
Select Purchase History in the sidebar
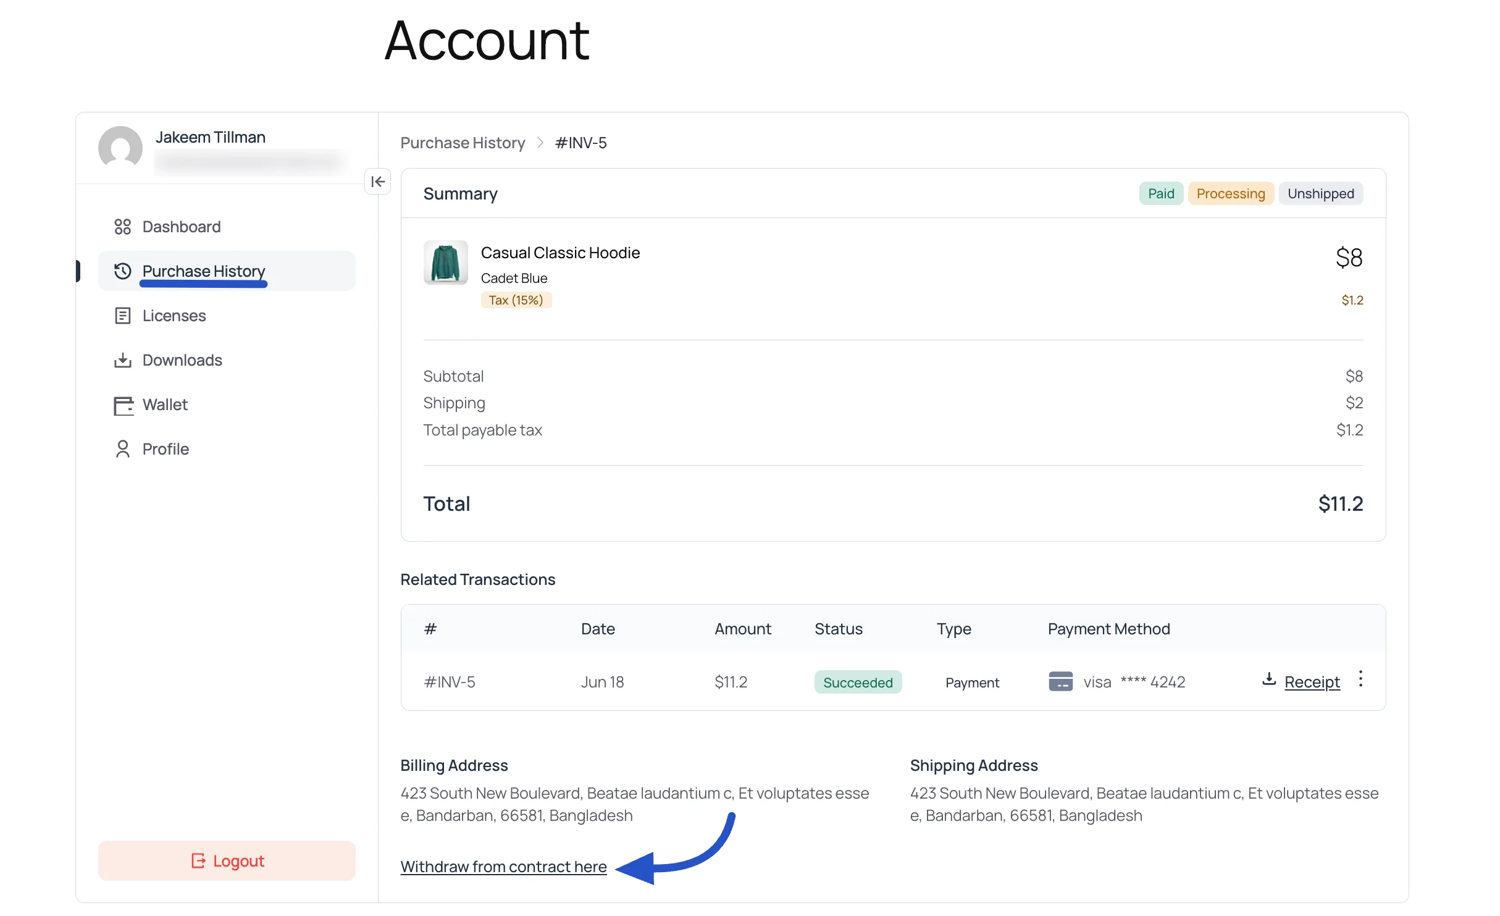(x=227, y=271)
